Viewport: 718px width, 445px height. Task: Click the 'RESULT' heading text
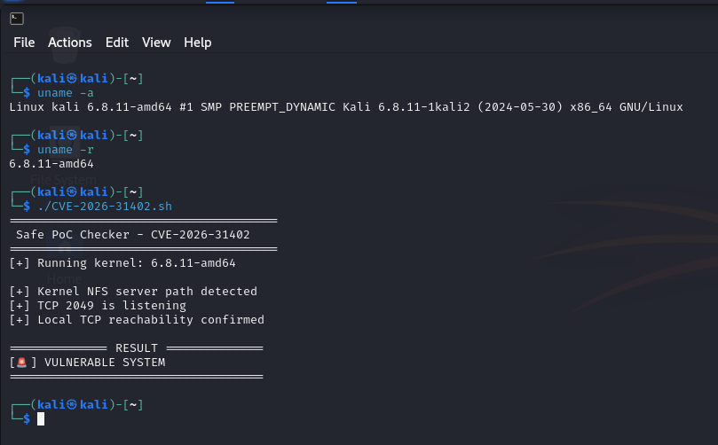(x=137, y=348)
